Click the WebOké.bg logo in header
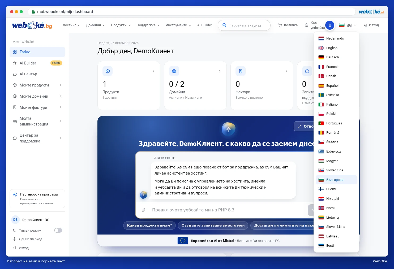Screen dimensions: 394x269 [32, 25]
